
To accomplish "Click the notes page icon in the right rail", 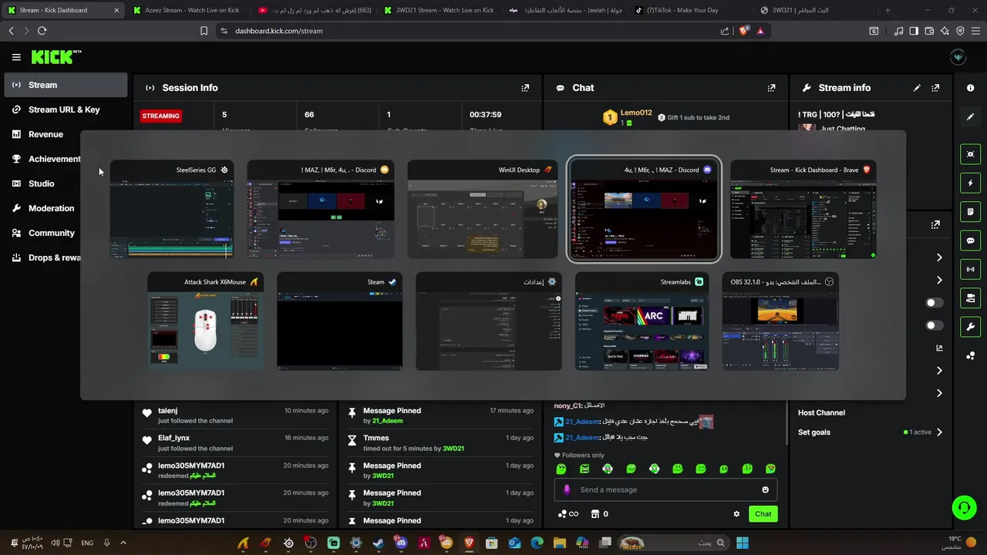I will 970,212.
